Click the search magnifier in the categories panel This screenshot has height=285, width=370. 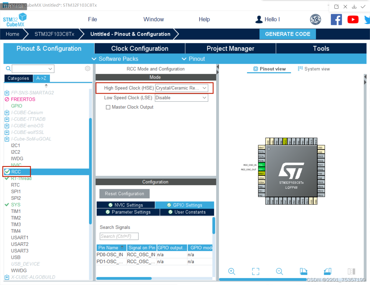(x=8, y=68)
